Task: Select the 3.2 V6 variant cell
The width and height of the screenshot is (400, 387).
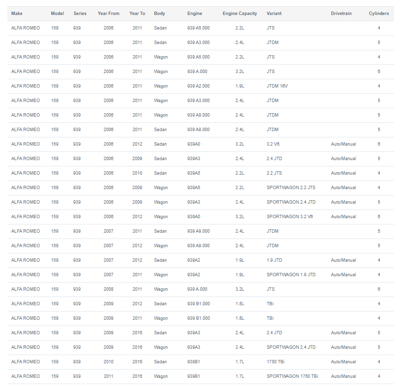Action: [273, 144]
